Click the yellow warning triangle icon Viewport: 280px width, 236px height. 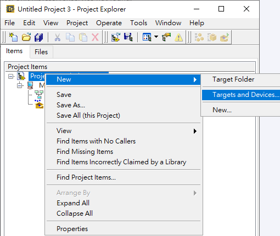click(x=178, y=37)
